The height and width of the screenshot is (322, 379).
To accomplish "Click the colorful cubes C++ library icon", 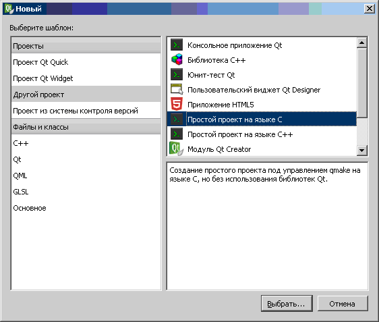I will tap(177, 59).
